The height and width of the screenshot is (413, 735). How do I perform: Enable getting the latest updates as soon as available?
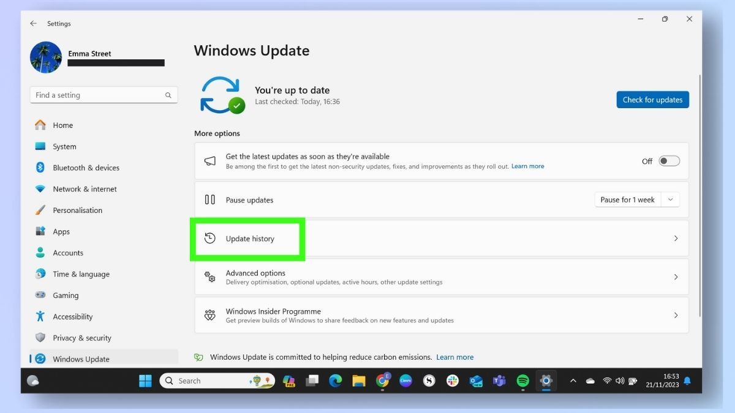[669, 160]
